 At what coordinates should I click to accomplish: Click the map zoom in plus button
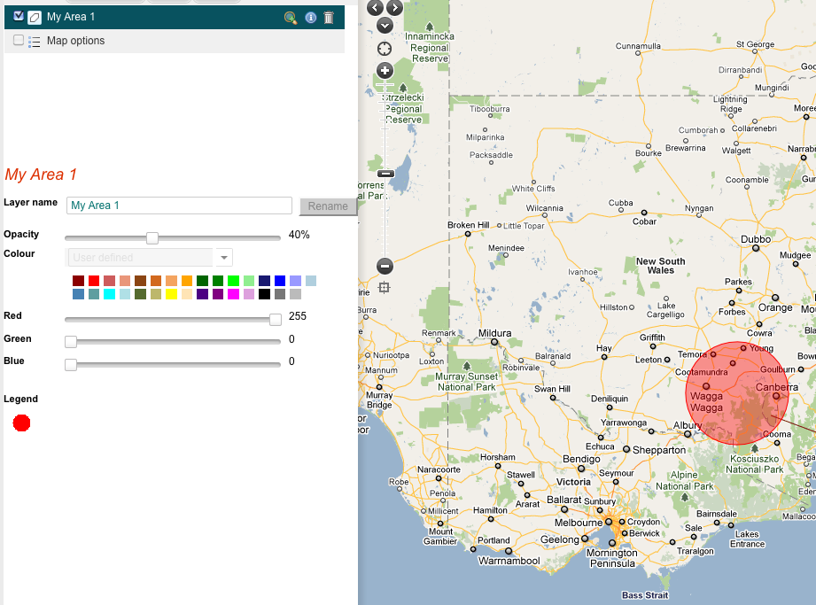pos(385,70)
